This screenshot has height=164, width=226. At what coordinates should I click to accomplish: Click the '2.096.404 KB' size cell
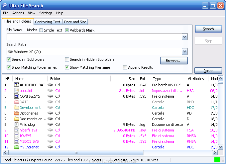124,130
